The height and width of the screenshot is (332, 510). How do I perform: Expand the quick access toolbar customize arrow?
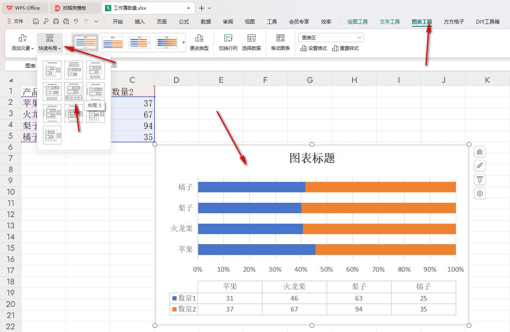[96, 22]
